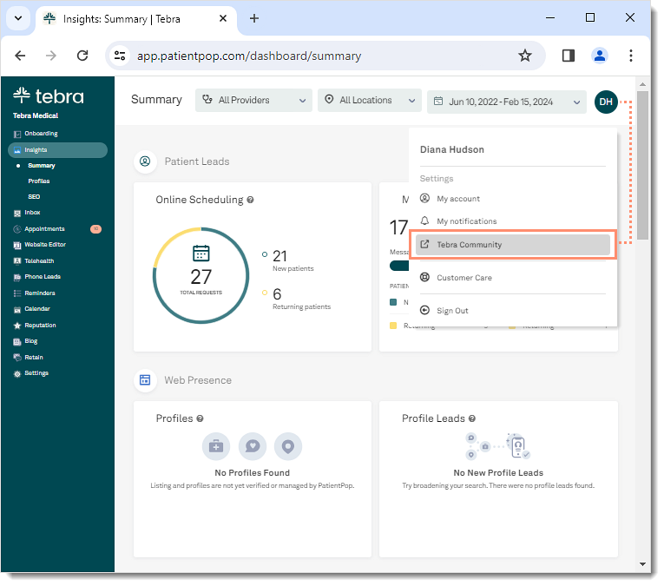Open the Chrome three-dot menu
The width and height of the screenshot is (664, 586).
pyautogui.click(x=631, y=56)
